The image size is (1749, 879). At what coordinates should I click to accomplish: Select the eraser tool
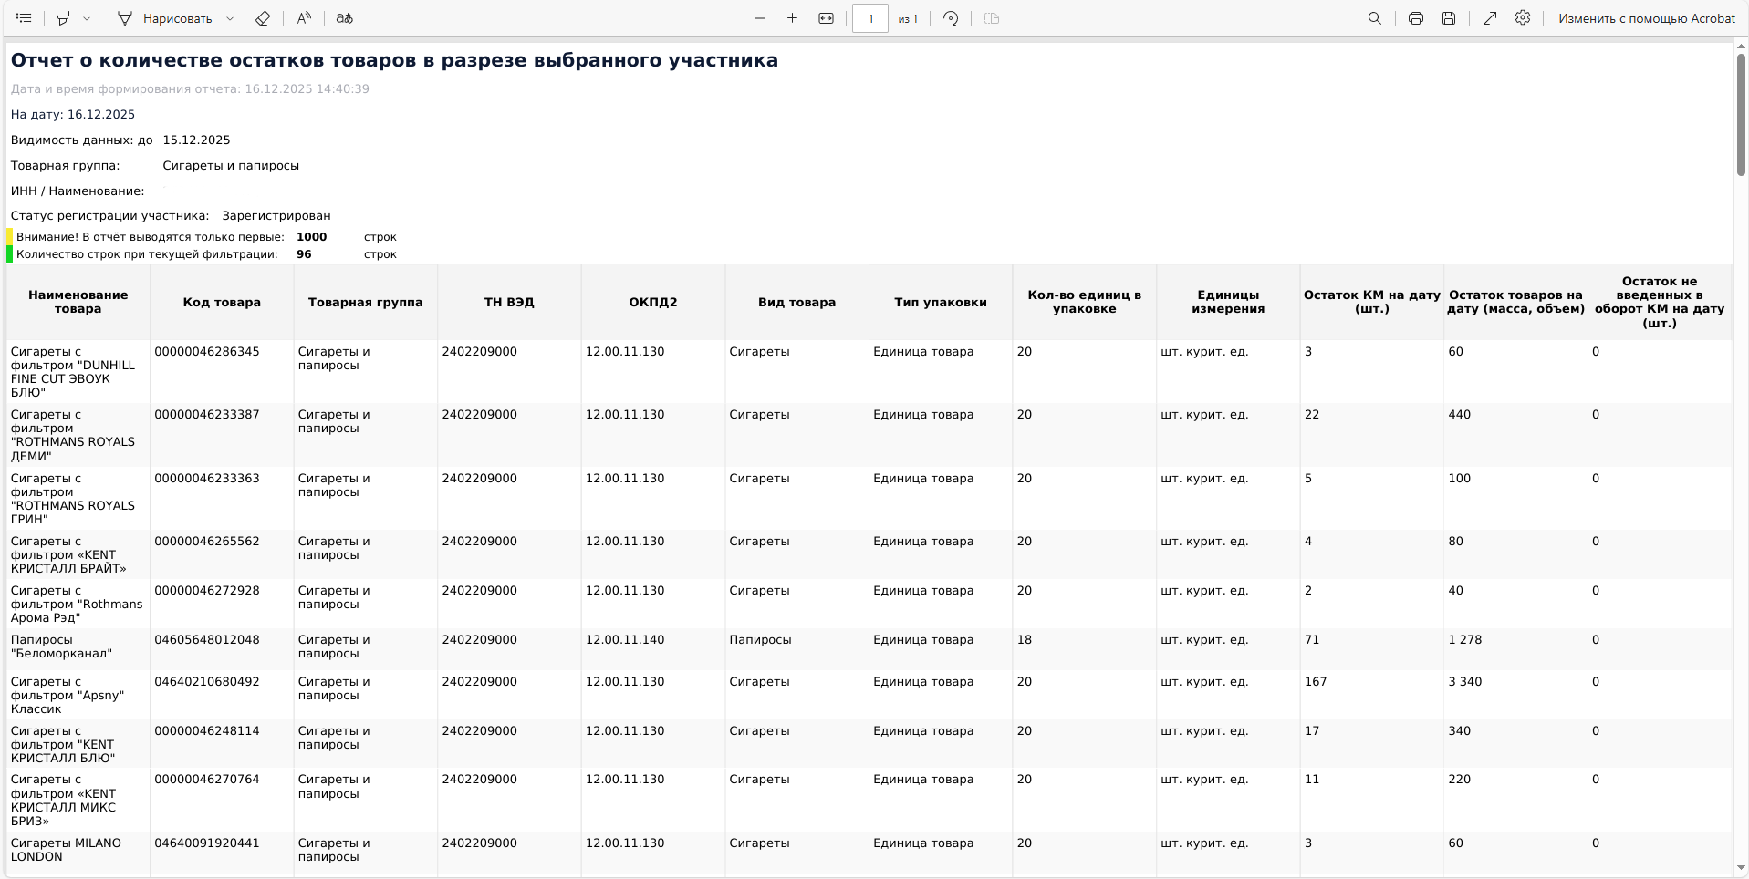click(x=263, y=18)
